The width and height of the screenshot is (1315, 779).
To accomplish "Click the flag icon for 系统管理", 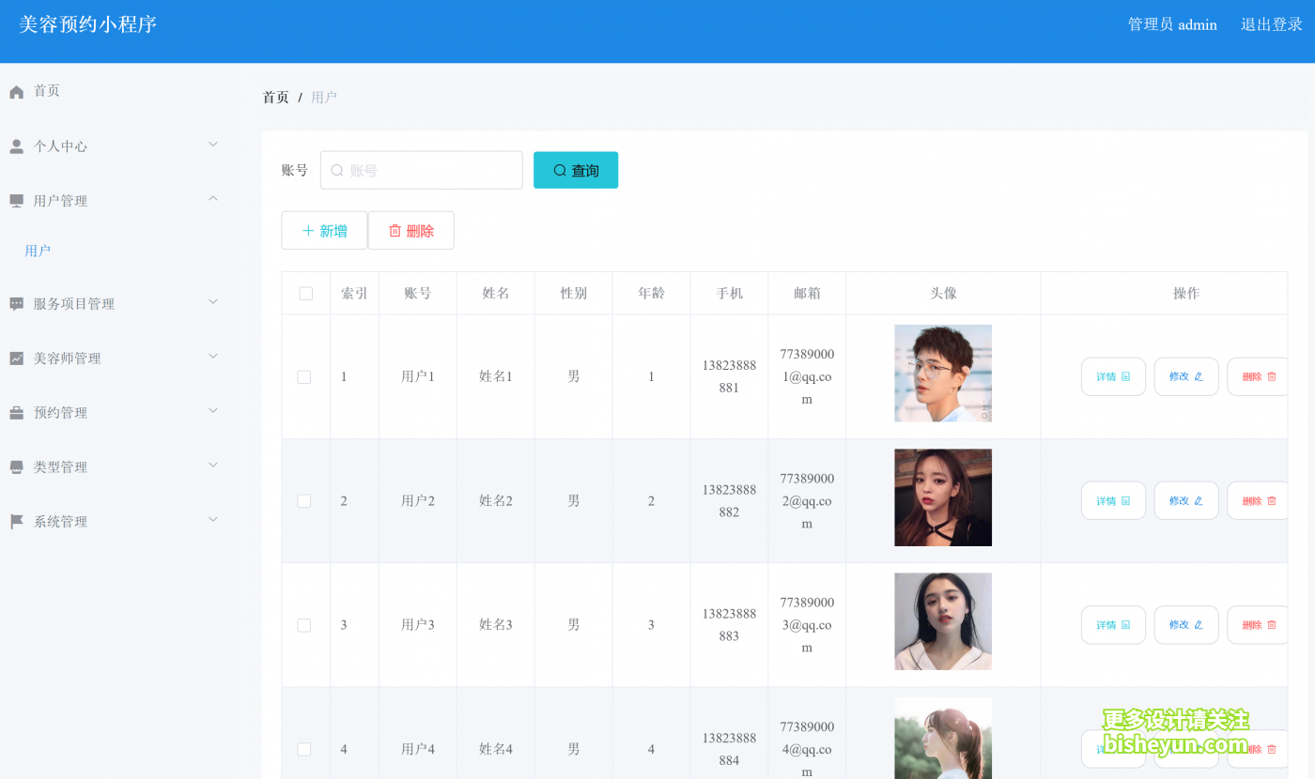I will tap(16, 522).
